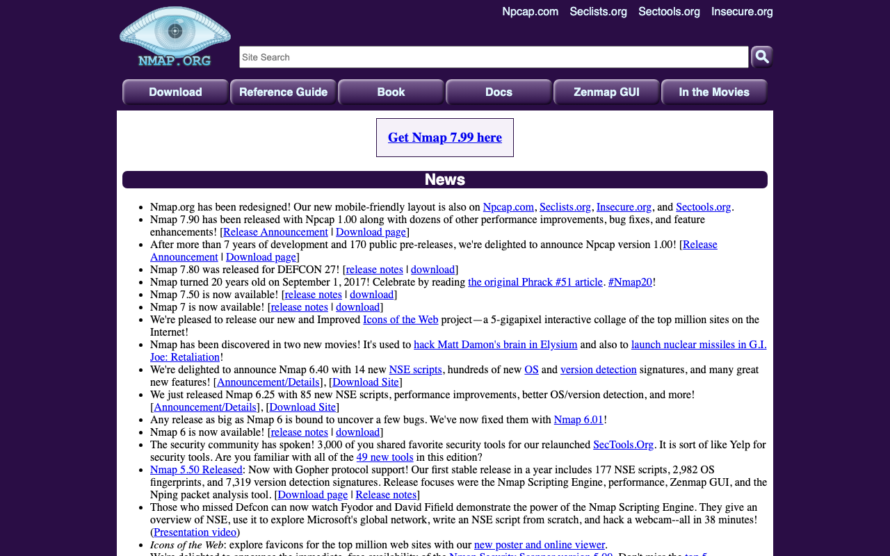The width and height of the screenshot is (890, 556).
Task: Open the NSE scripts link
Action: (x=415, y=370)
